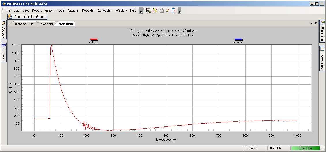Click the Shortcut Bar panel icon
Image resolution: width=326 pixels, height=152 pixels.
[322, 49]
